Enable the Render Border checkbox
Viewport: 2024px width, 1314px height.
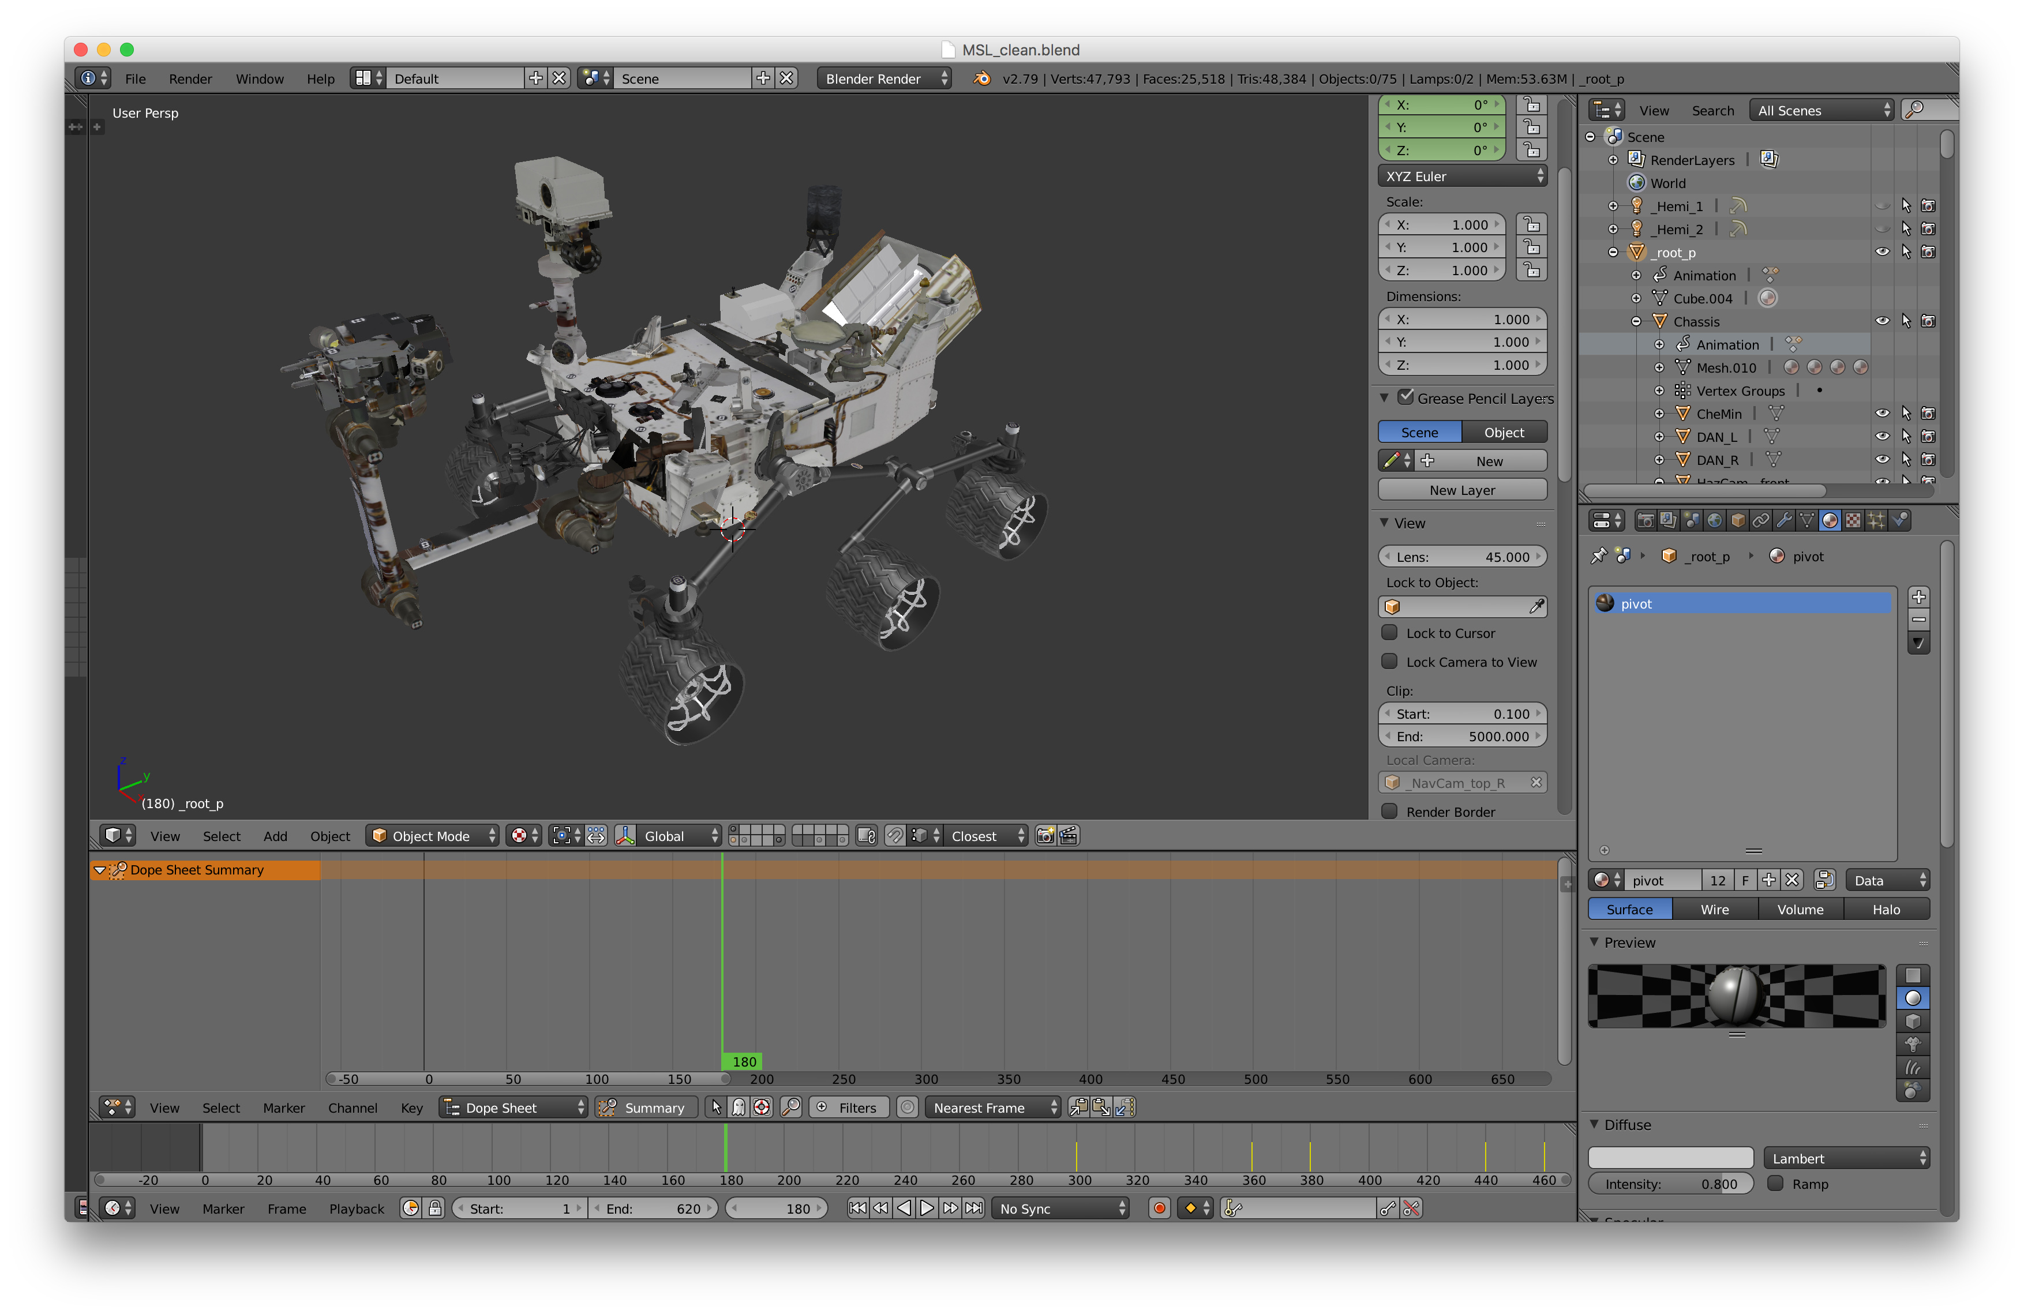[x=1389, y=811]
